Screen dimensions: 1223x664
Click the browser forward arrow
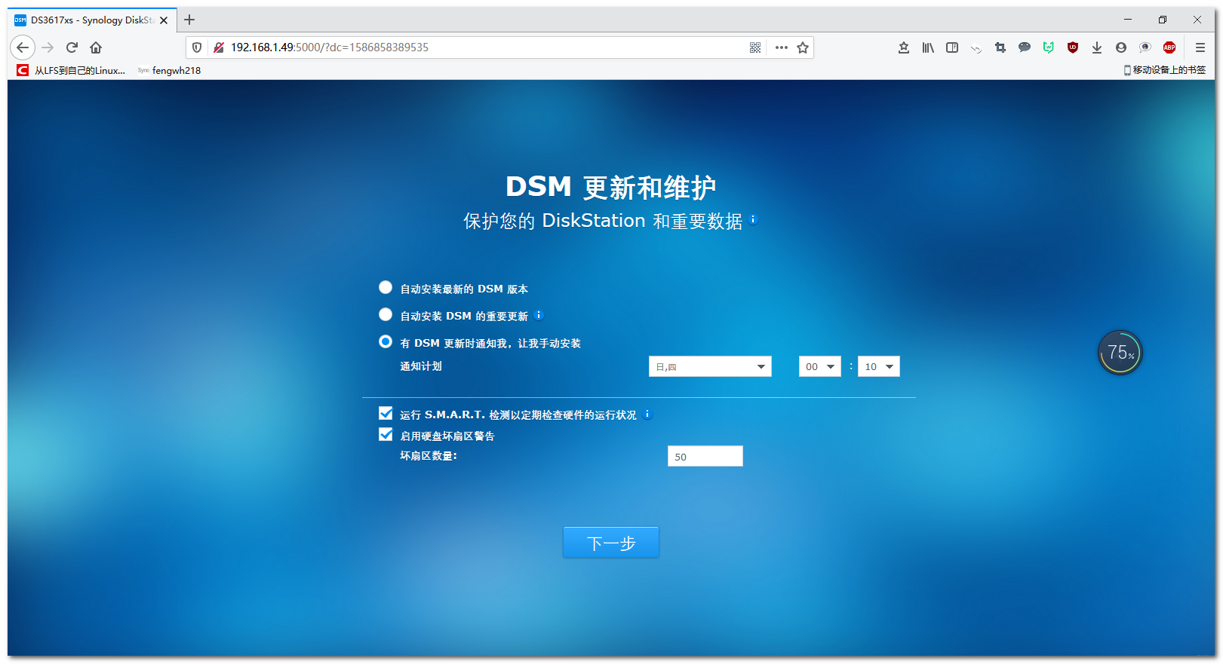pos(48,47)
